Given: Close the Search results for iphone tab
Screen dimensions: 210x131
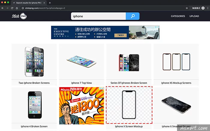Looking at the screenshot, I should (x=44, y=3).
